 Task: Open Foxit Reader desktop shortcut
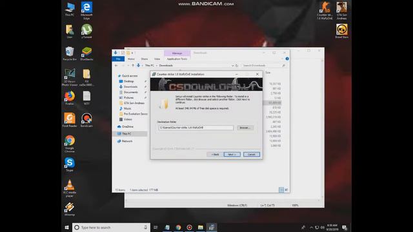point(70,121)
